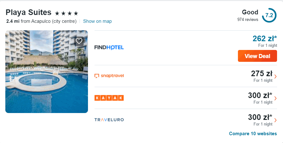Viewport: 283px width, 143px height.
Task: Expand the snaptravel 275 zł arrow
Action: point(275,76)
